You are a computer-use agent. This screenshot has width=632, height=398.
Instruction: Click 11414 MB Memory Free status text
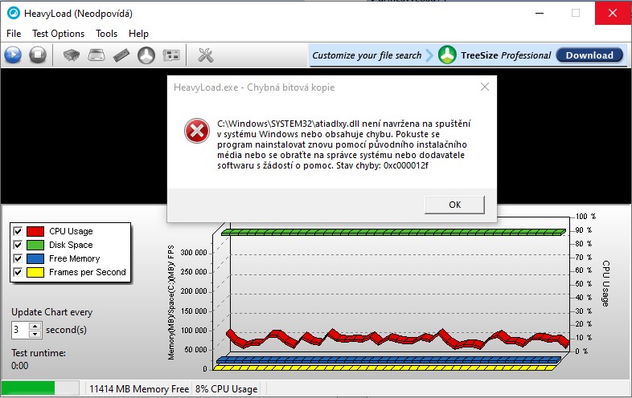tap(139, 389)
